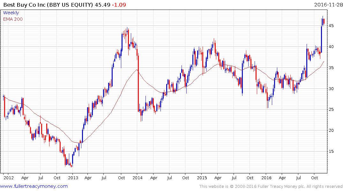Viewport: 343px width, 191px height.
Task: Open the www.fullertreacymoney.com link
Action: pos(34,186)
